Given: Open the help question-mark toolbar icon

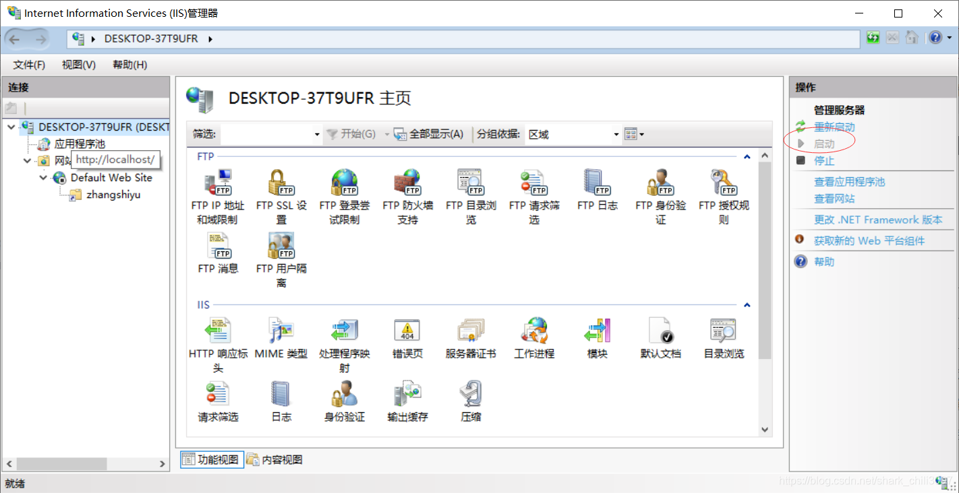Looking at the screenshot, I should pos(935,38).
